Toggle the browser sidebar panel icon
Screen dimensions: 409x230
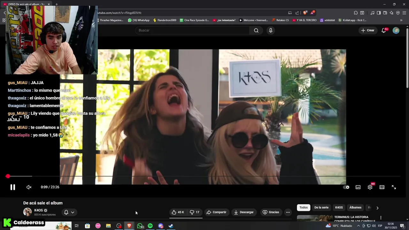pos(379,13)
